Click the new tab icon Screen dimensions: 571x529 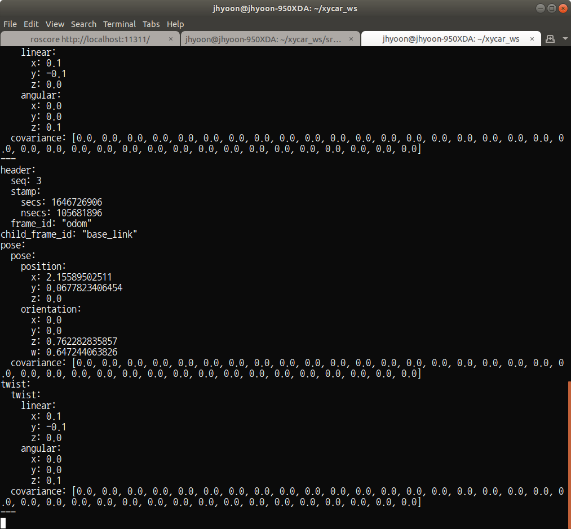point(550,39)
